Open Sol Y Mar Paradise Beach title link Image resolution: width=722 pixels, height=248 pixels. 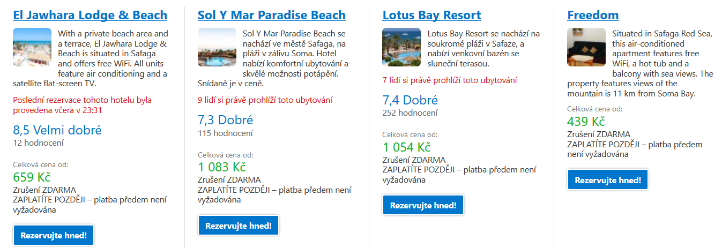pyautogui.click(x=272, y=15)
